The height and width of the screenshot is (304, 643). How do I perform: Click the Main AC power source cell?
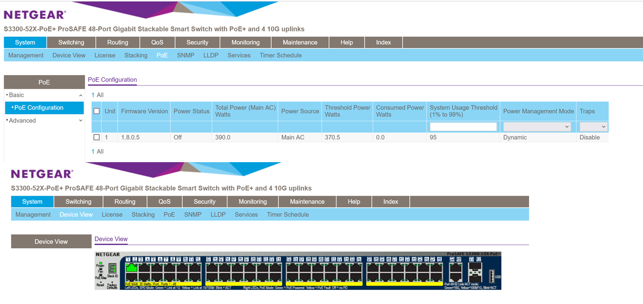tap(293, 137)
